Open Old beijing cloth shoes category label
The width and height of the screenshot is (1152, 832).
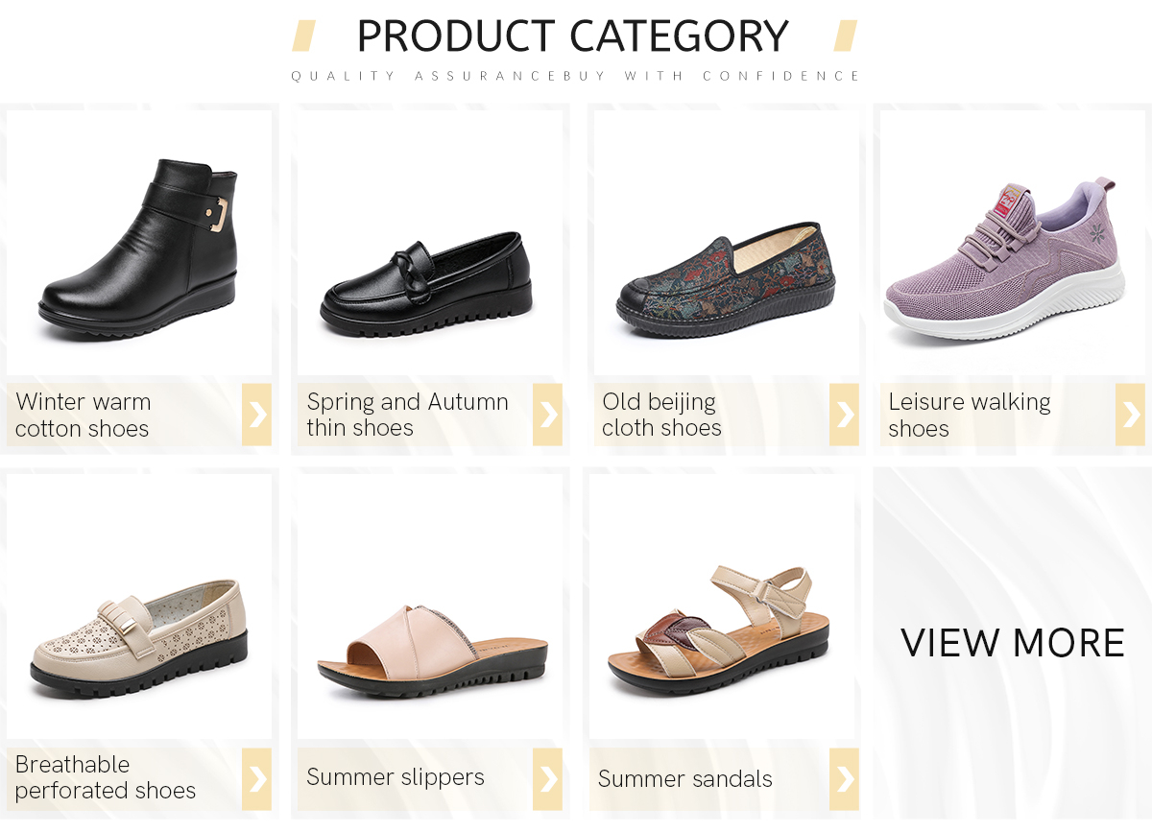click(661, 415)
